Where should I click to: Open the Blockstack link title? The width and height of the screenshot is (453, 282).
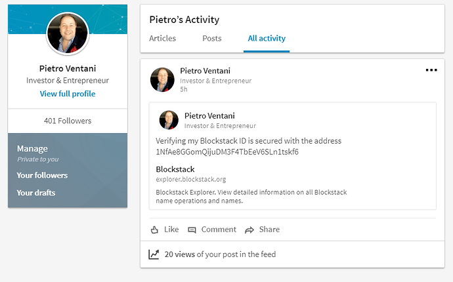(175, 169)
